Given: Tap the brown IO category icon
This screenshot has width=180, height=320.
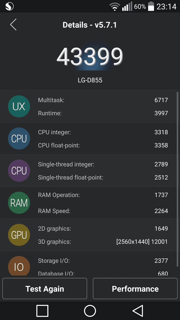Looking at the screenshot, I should (x=19, y=266).
